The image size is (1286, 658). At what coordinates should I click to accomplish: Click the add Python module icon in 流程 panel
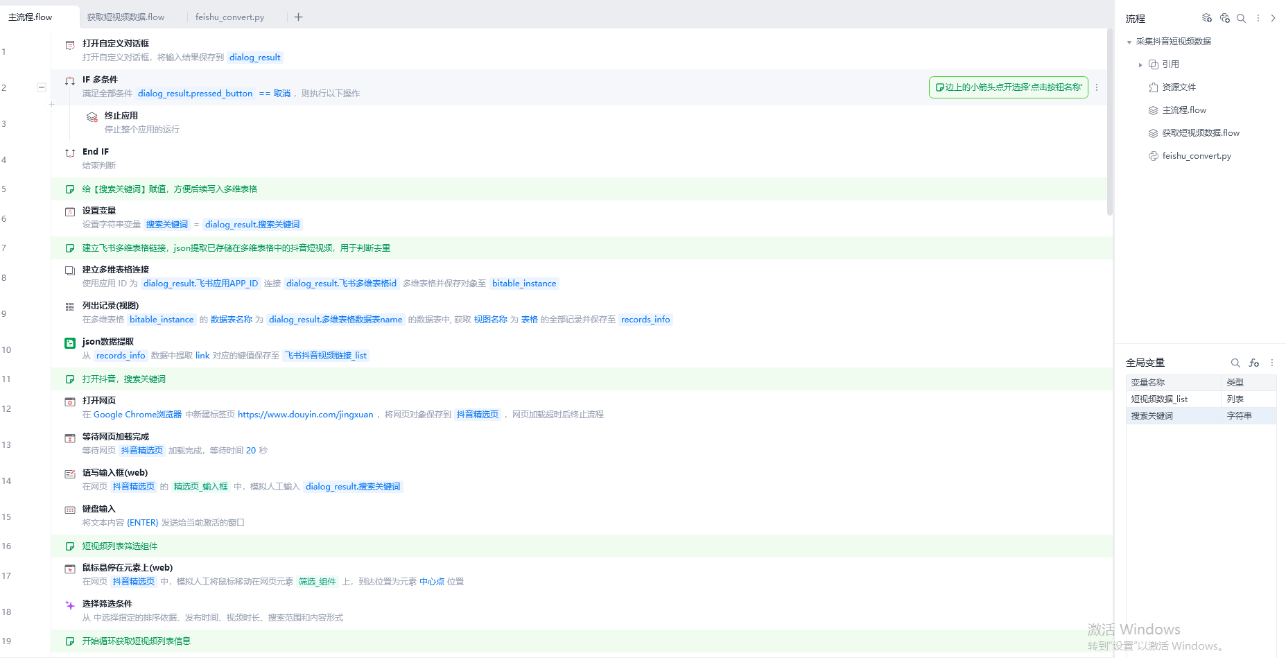pyautogui.click(x=1225, y=18)
